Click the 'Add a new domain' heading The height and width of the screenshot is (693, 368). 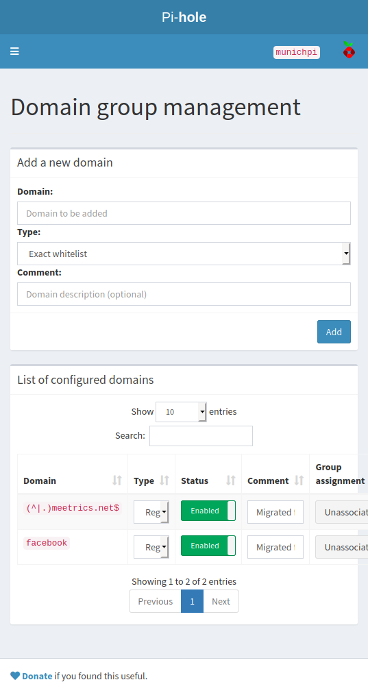tap(65, 162)
